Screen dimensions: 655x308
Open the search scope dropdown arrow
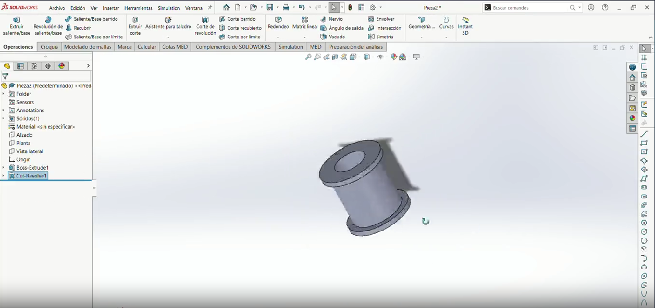click(x=580, y=8)
